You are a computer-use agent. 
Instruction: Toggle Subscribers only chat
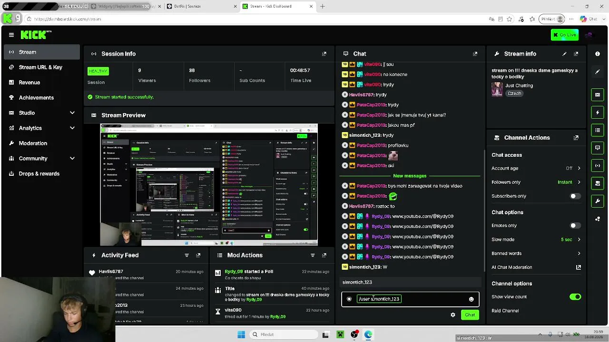[x=575, y=196]
